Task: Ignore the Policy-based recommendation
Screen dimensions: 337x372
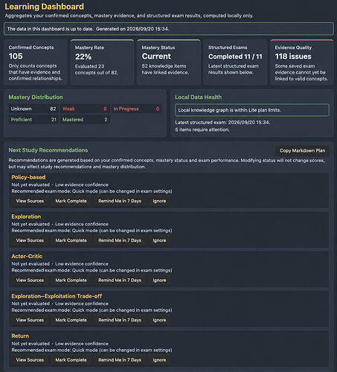Action: tap(159, 201)
